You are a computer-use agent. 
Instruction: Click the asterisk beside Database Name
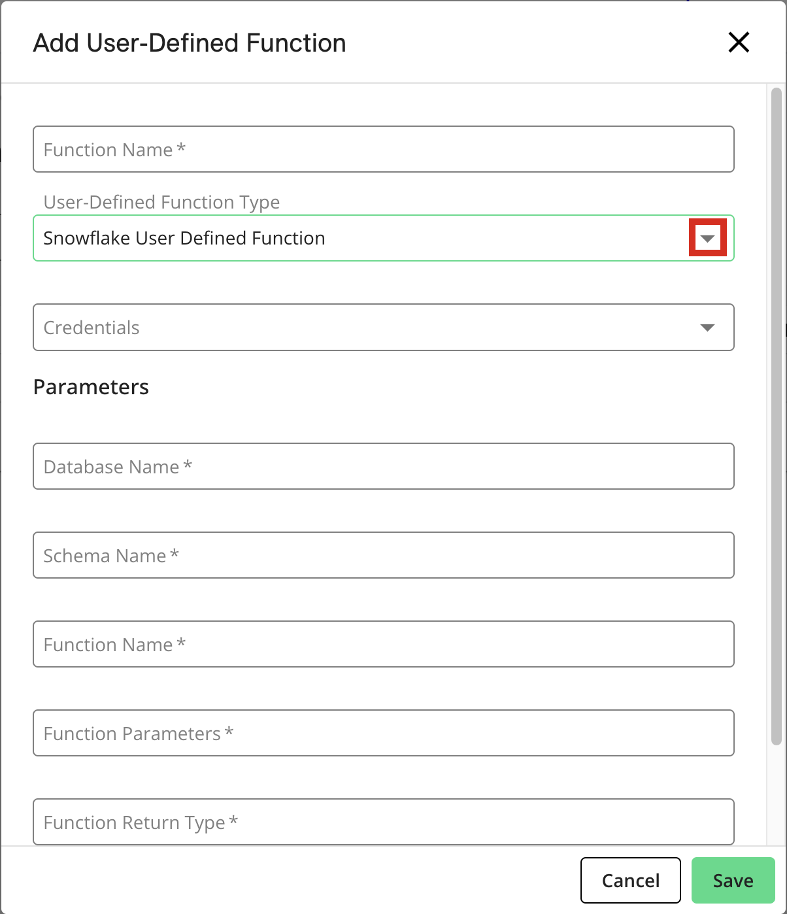pos(188,465)
